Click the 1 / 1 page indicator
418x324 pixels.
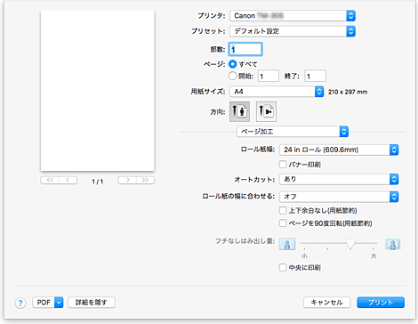[98, 182]
